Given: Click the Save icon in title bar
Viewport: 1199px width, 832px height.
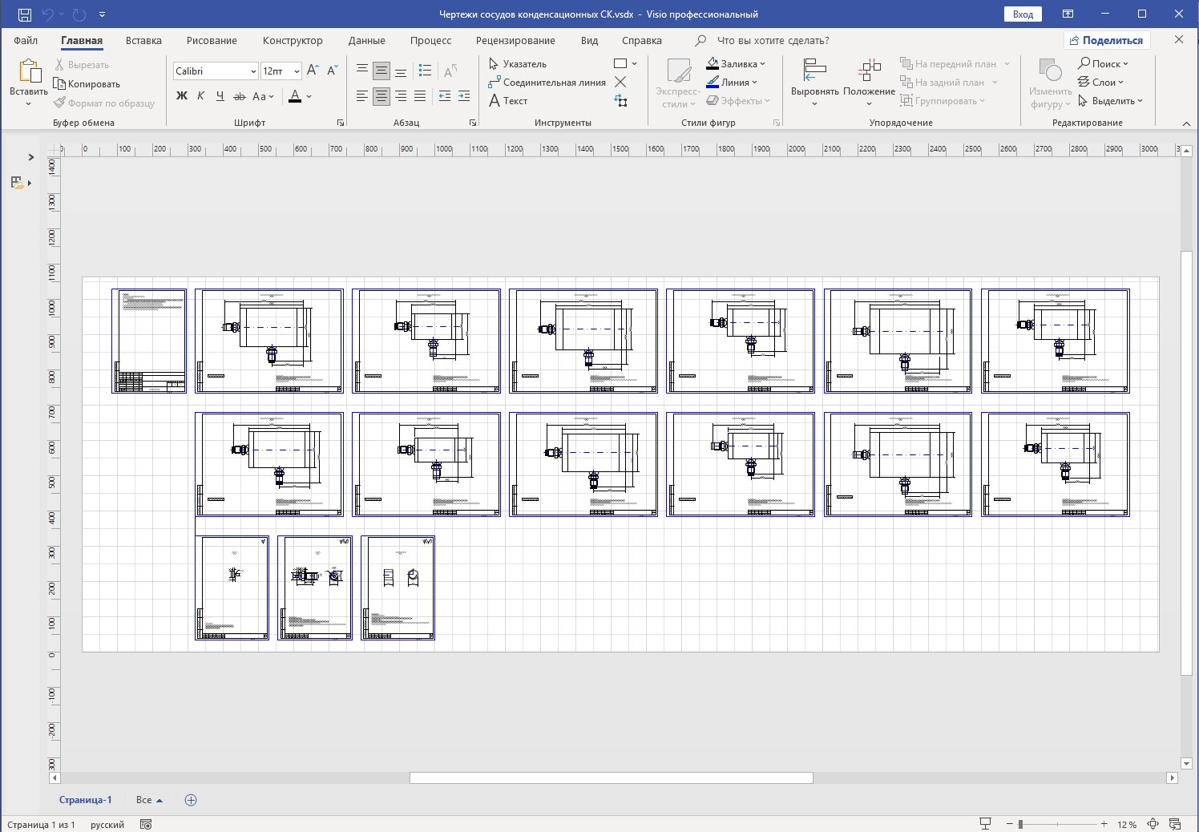Looking at the screenshot, I should 25,14.
